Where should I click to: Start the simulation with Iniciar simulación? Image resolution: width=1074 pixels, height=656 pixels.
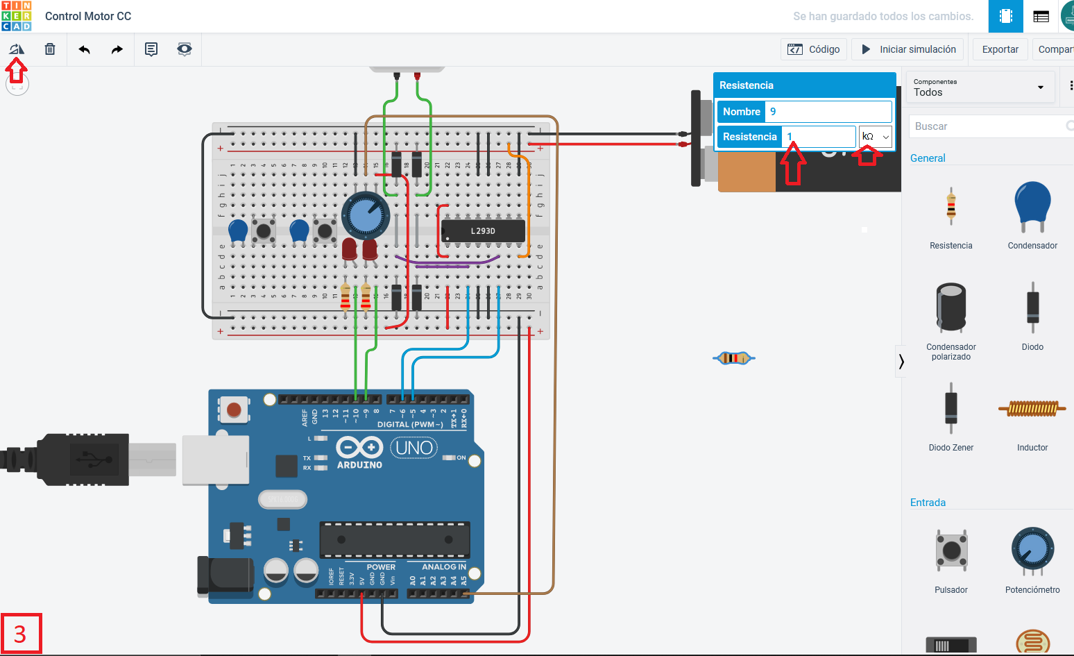coord(907,49)
